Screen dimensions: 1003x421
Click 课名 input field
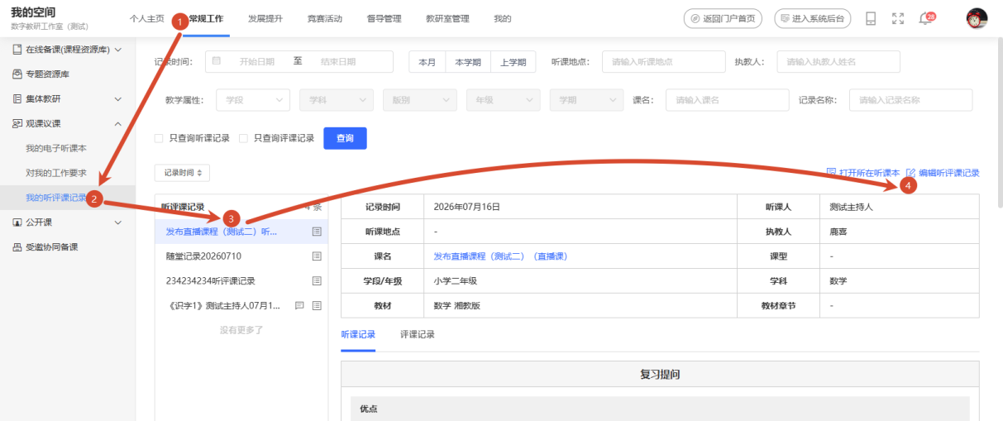pos(727,99)
